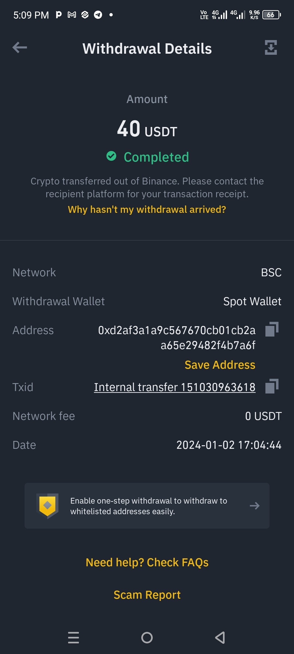
Task: Tap the Android home button
Action: (x=147, y=637)
